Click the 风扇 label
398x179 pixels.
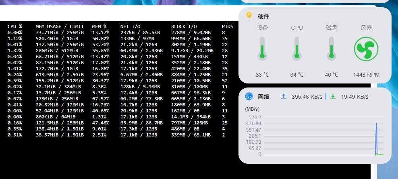[366, 28]
